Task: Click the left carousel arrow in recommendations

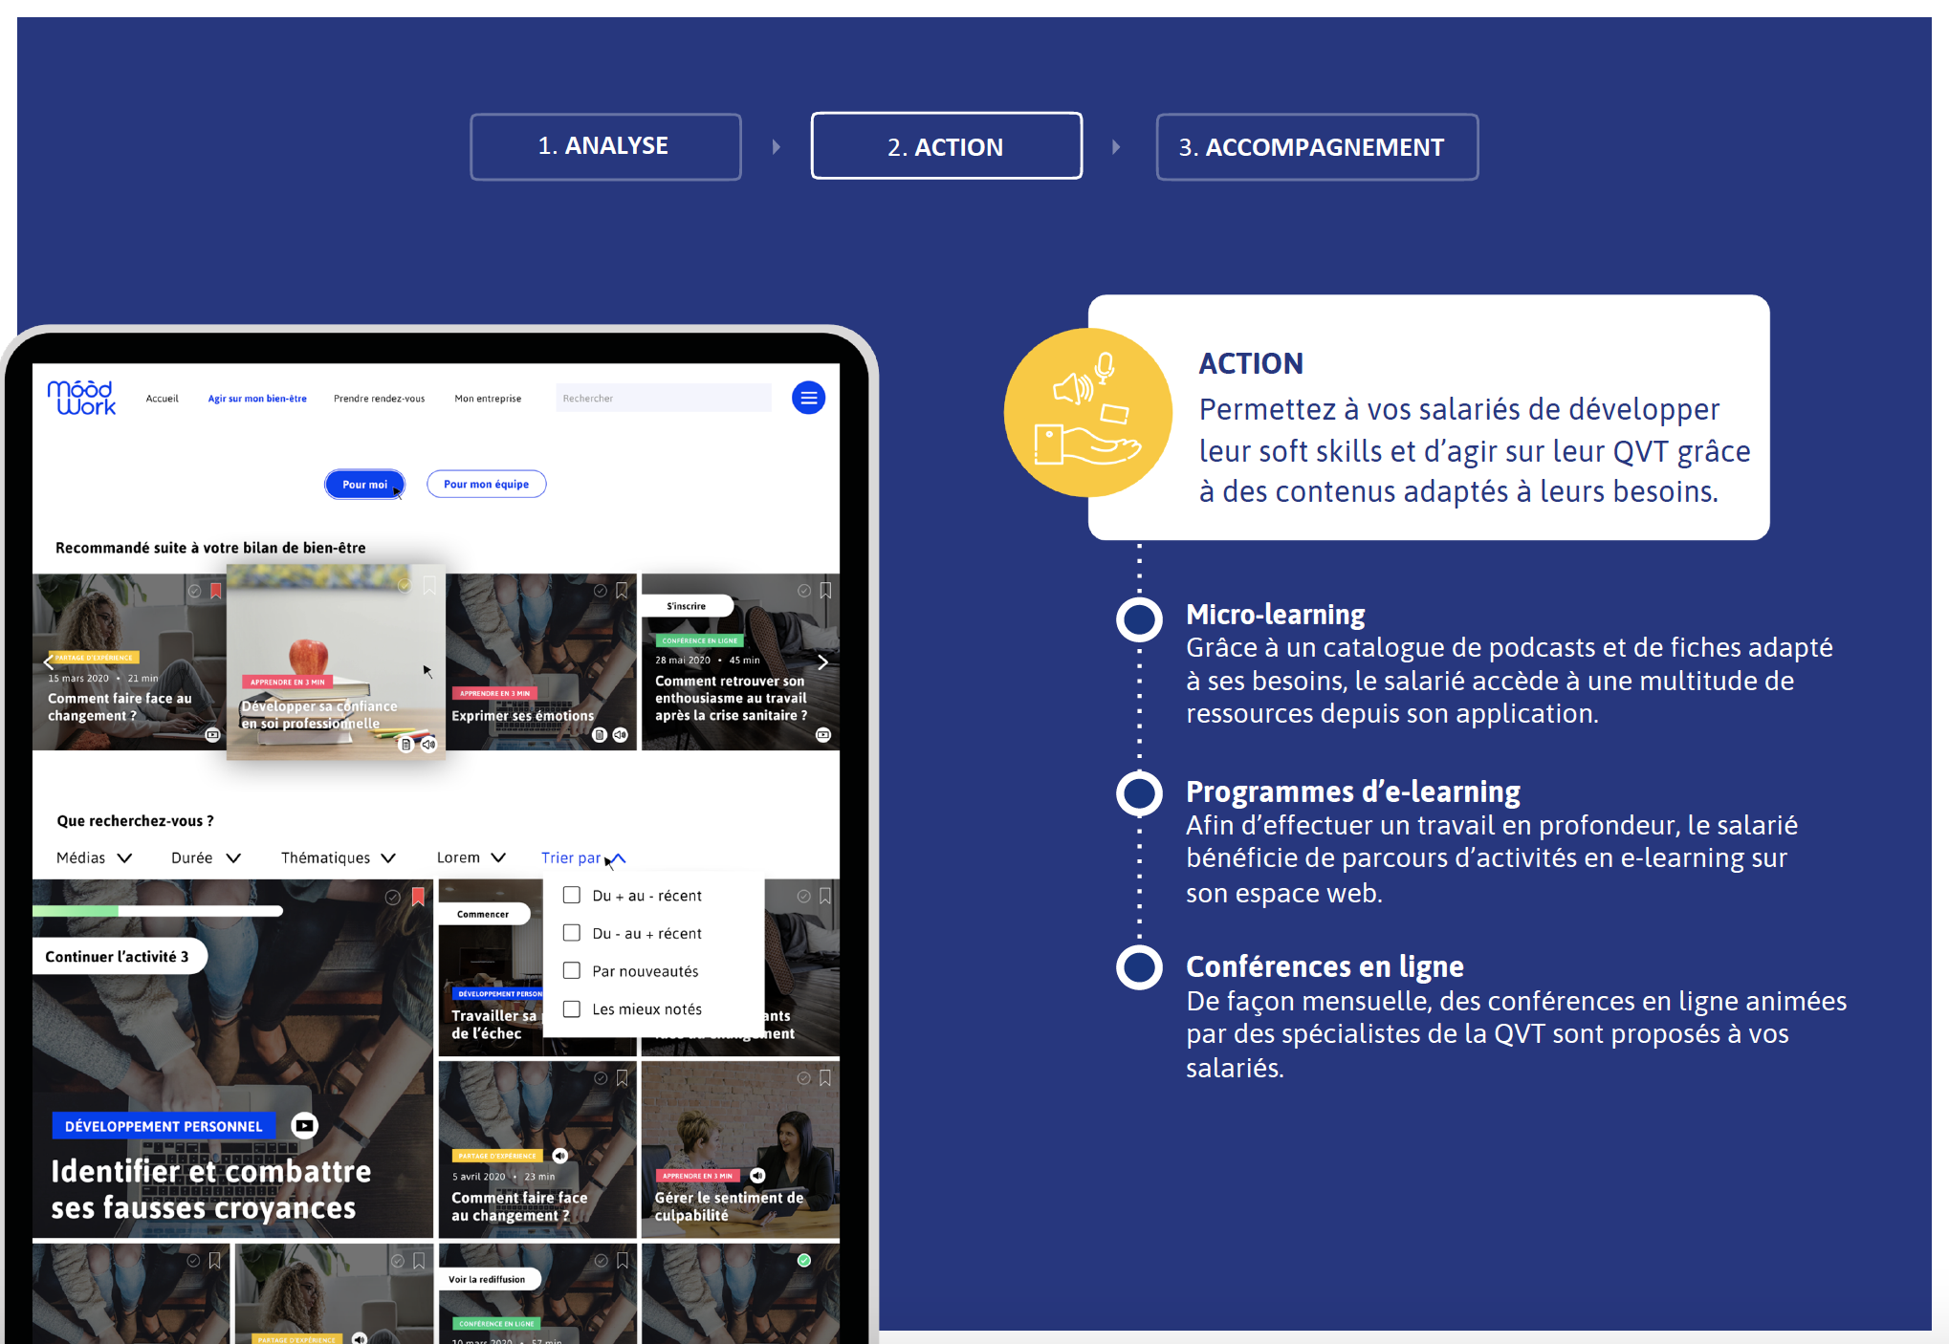Action: [49, 661]
